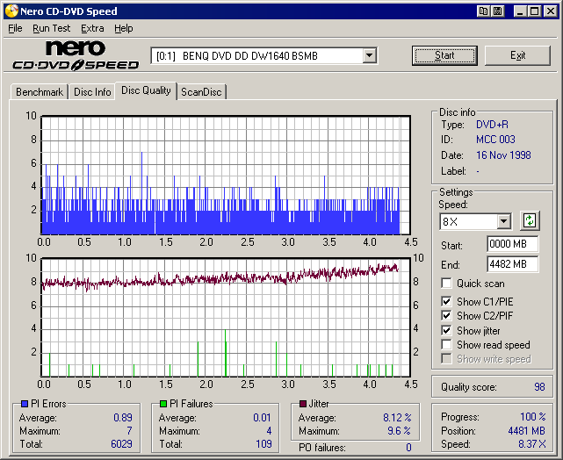The height and width of the screenshot is (460, 563).
Task: Switch to the ScanDisc tab
Action: [201, 92]
